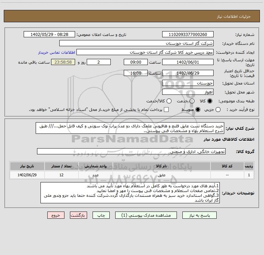
Task: Choose the متوسط purchase type radio
Action: [198, 110]
